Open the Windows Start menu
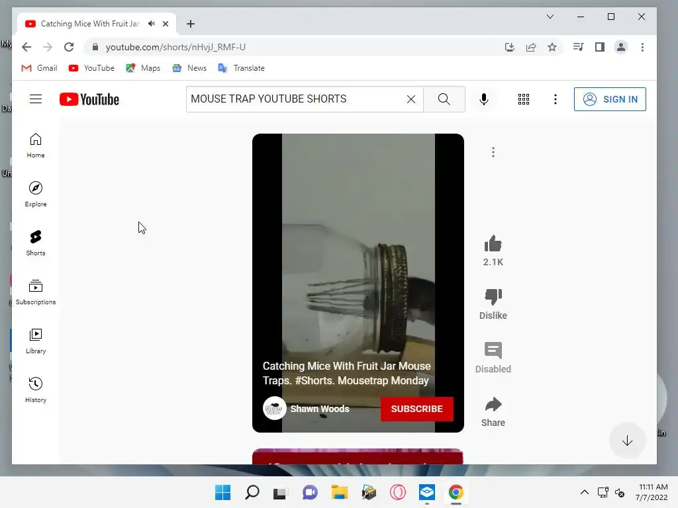Screen dimensions: 678x508 click(x=222, y=492)
